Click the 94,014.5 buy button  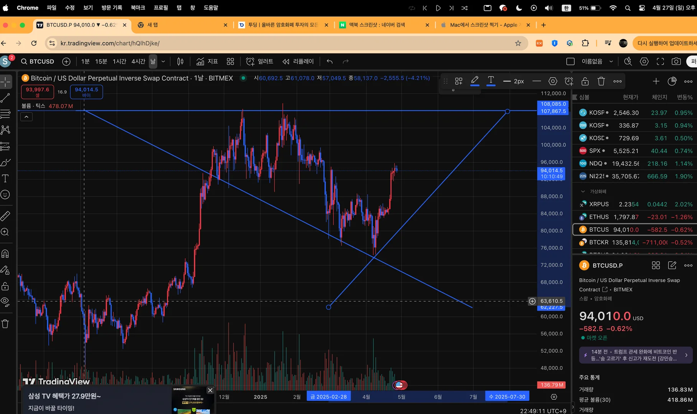pos(86,92)
